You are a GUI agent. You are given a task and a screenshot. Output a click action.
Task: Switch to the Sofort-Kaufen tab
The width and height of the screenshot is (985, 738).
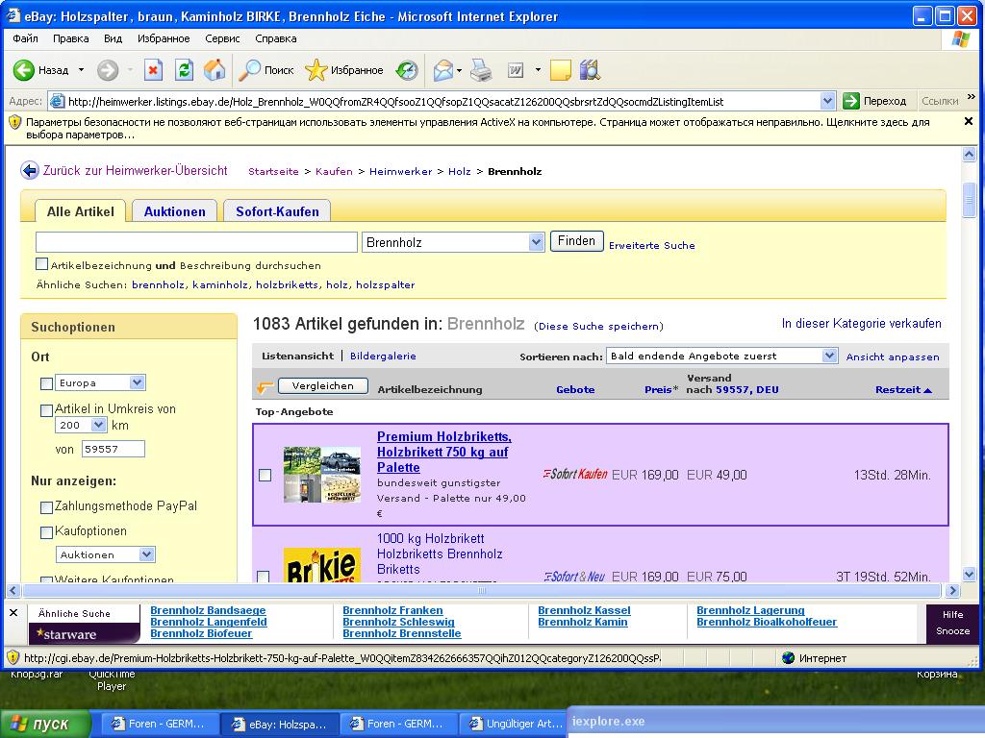(277, 211)
